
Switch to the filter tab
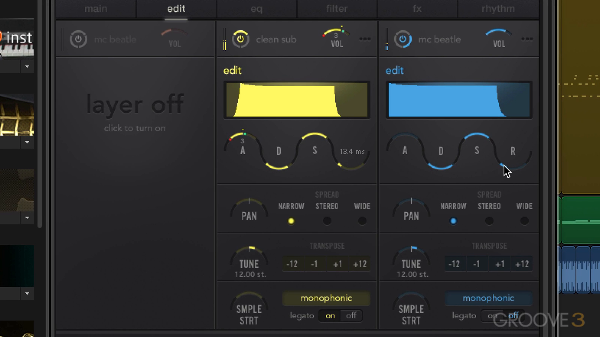tap(337, 9)
